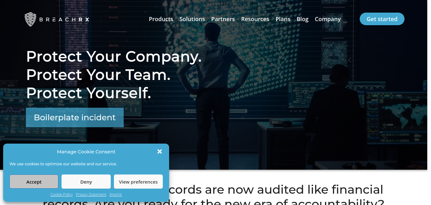This screenshot has height=205, width=431.
Task: Go to the Plans page
Action: 283,19
